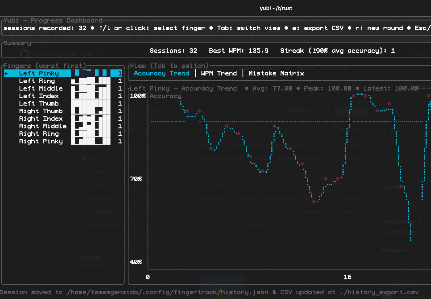Select the Right Pinky finger row
The width and height of the screenshot is (431, 299).
[x=63, y=141]
